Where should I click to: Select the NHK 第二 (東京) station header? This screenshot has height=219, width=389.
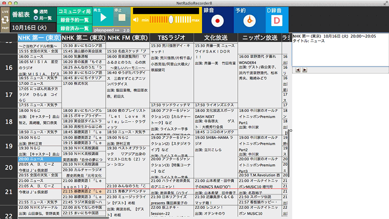pyautogui.click(x=84, y=38)
